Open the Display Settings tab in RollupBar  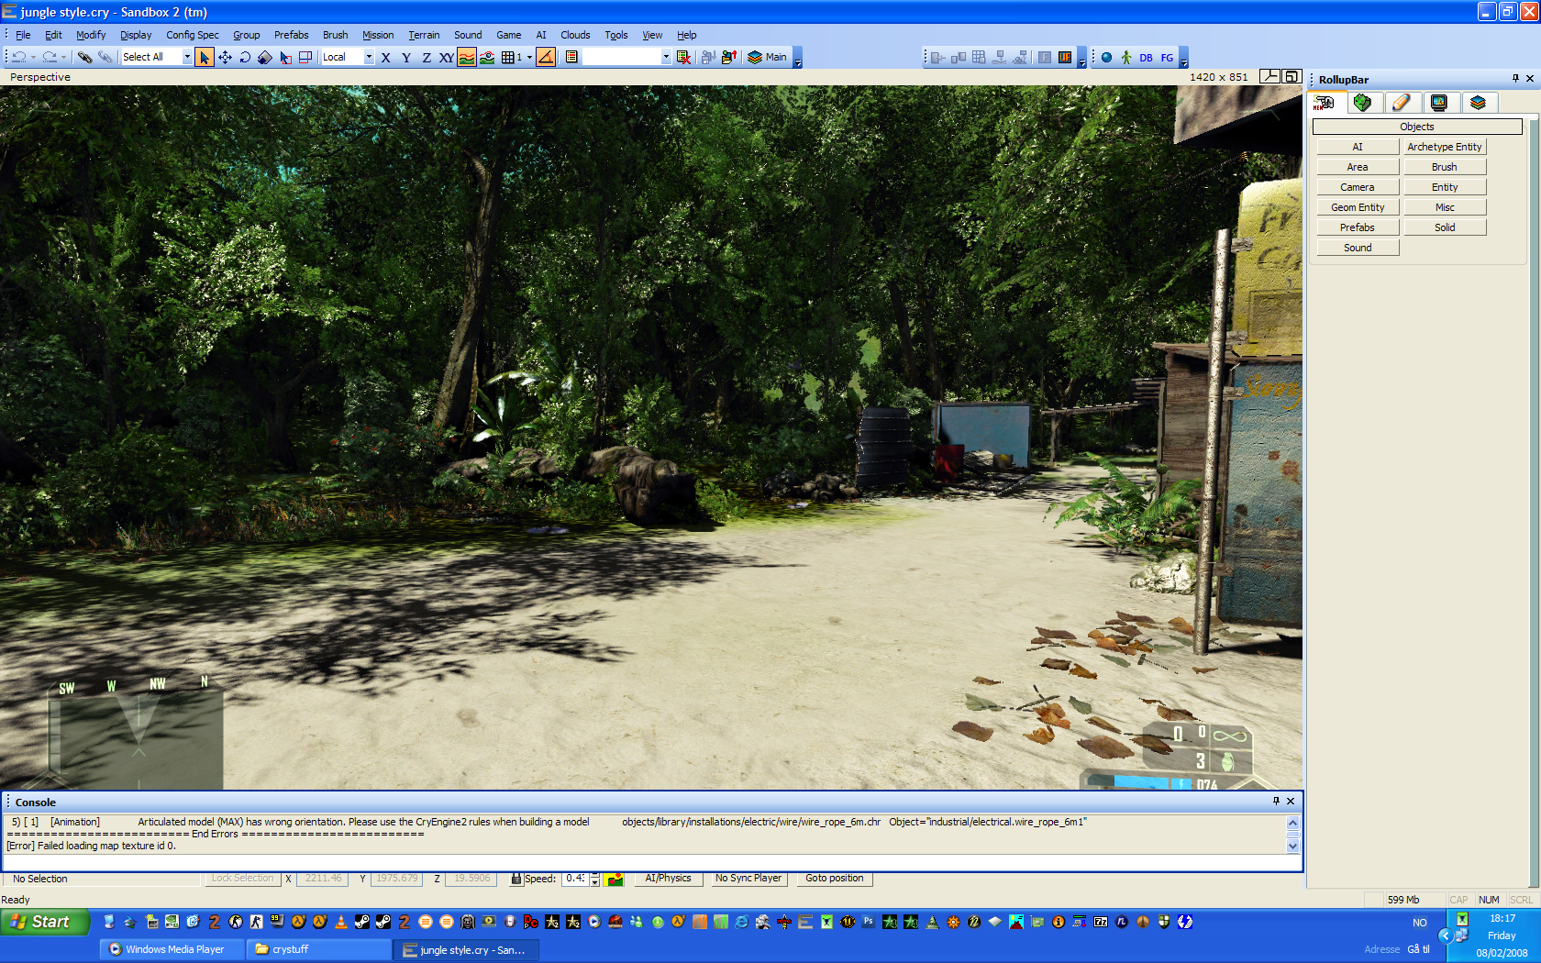pos(1439,103)
